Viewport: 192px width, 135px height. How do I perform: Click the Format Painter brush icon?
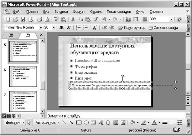[95, 19]
